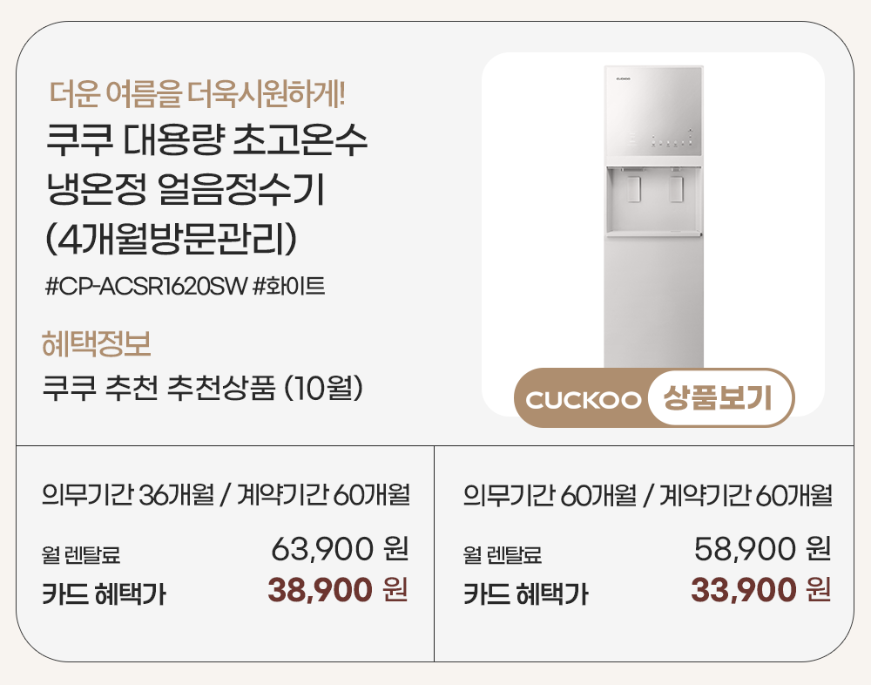This screenshot has width=871, height=685.
Task: Click the purifier's touch control panel
Action: 662,140
